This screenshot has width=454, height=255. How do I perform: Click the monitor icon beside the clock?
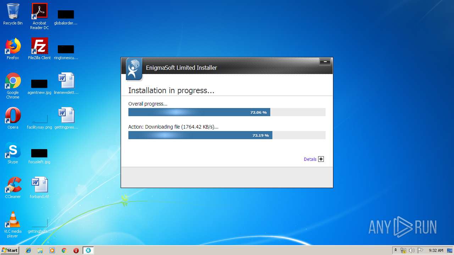click(450, 250)
